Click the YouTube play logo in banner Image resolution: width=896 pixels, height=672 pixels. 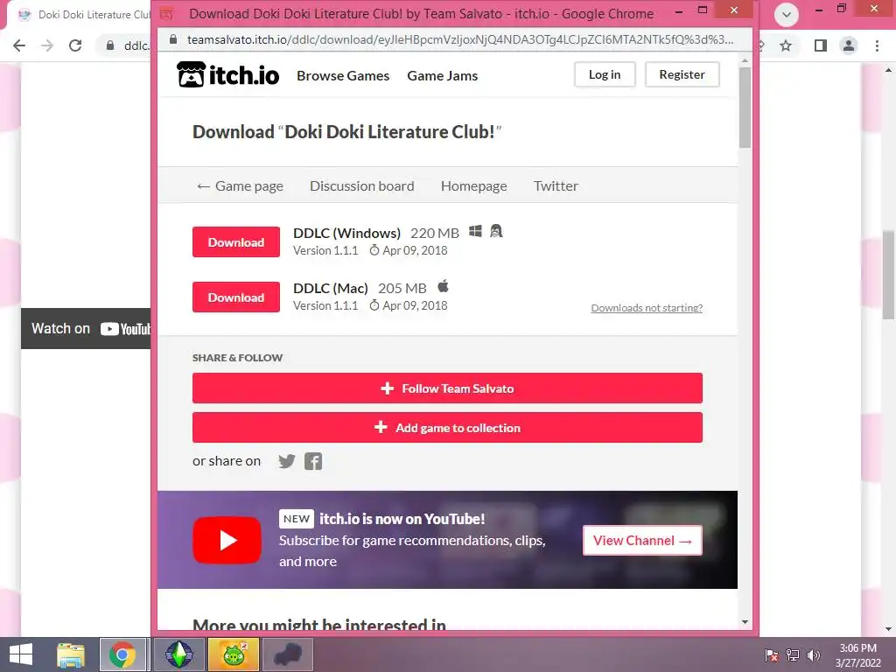227,540
